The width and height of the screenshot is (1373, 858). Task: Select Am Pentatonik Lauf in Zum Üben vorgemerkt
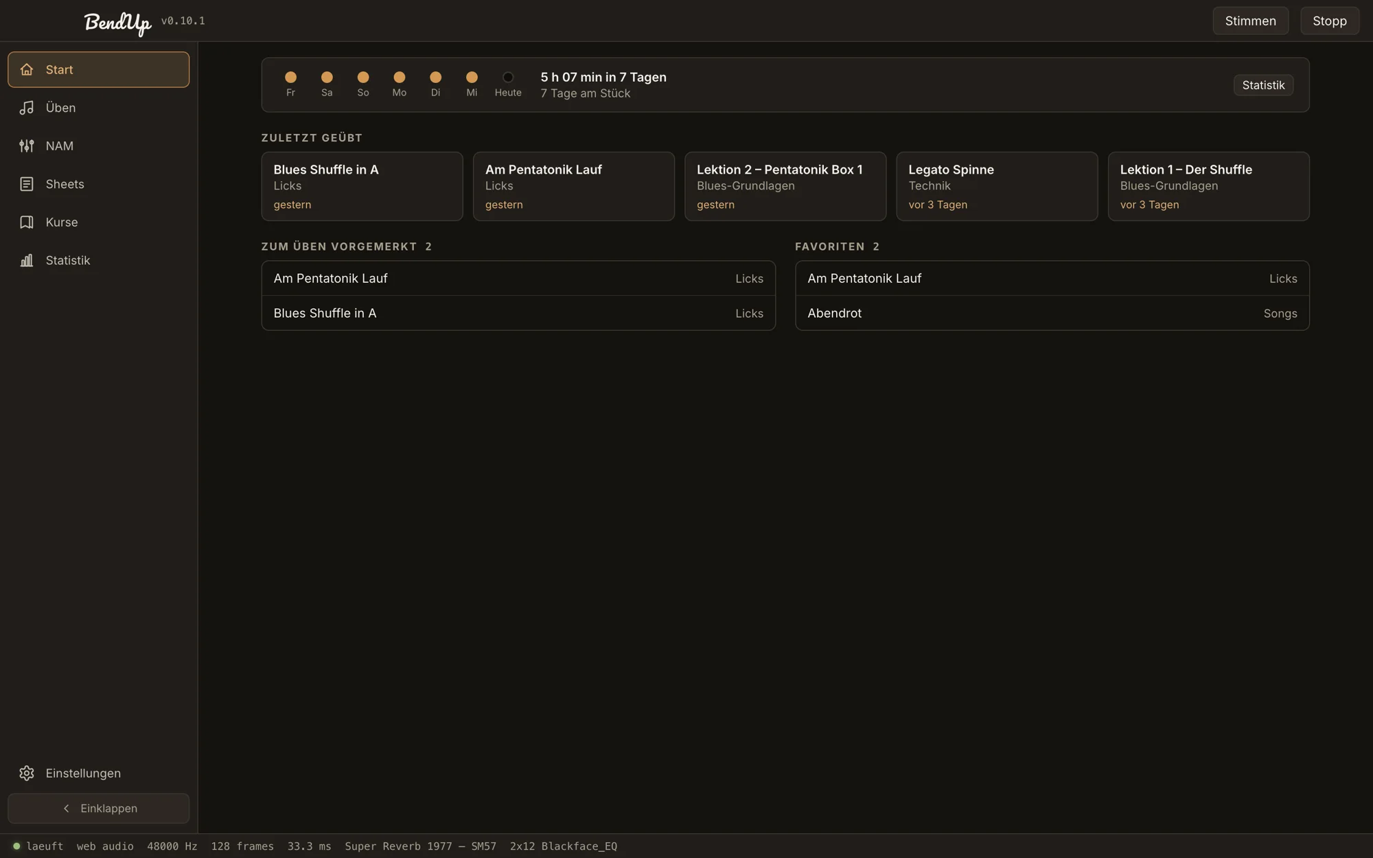coord(518,278)
